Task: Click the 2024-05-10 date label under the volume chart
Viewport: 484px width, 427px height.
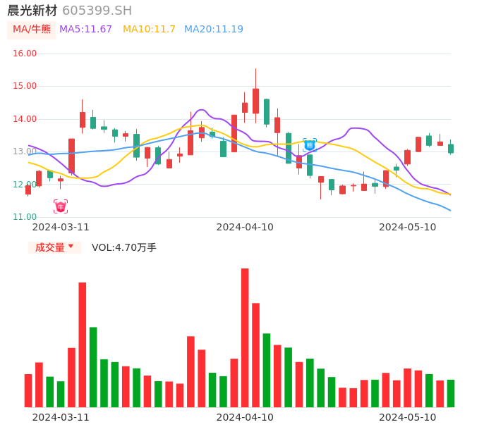Action: click(x=407, y=417)
